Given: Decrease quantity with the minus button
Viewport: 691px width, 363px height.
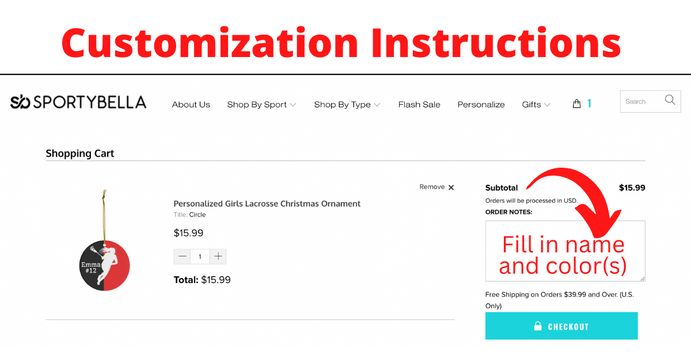Looking at the screenshot, I should pos(183,256).
